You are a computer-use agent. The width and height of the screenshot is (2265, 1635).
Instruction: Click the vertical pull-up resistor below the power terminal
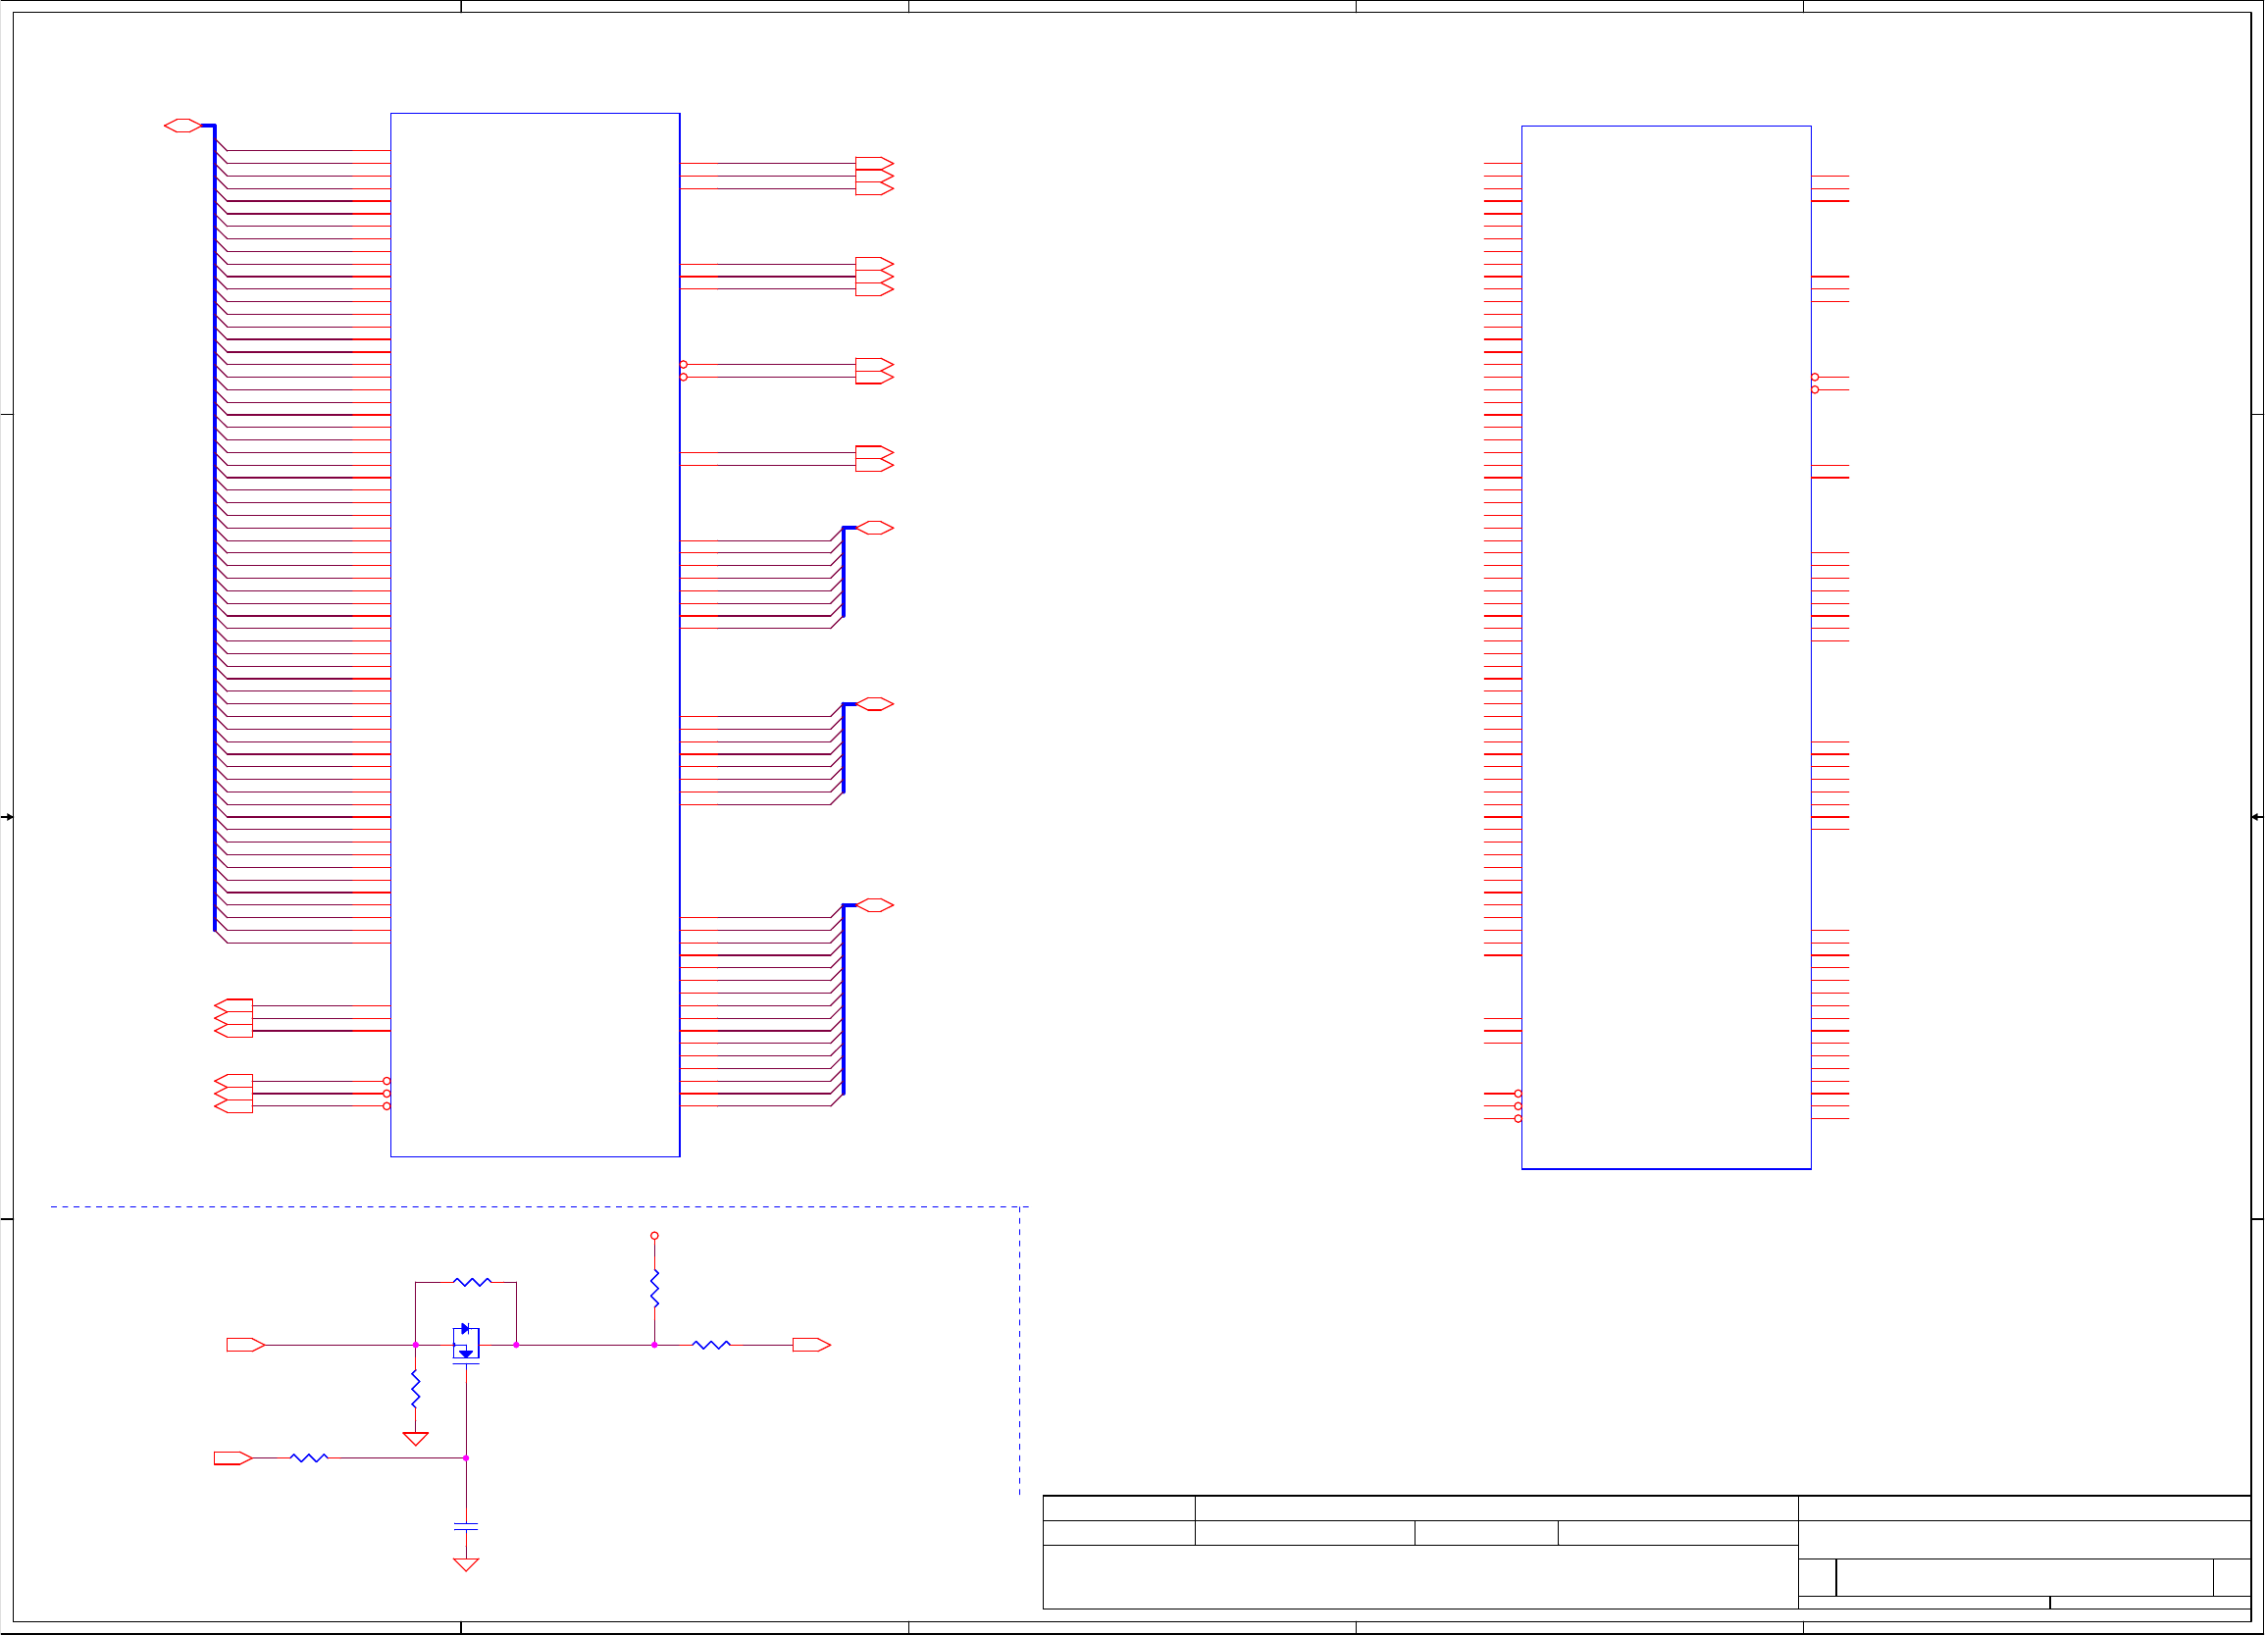pos(654,1289)
